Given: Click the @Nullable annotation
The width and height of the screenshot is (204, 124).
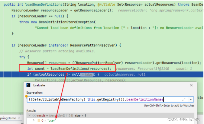Looking at the screenshot, I should click(106, 5).
